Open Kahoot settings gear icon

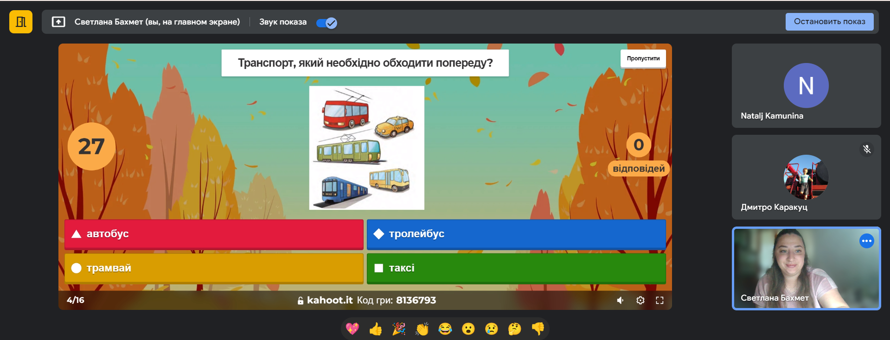pos(640,300)
